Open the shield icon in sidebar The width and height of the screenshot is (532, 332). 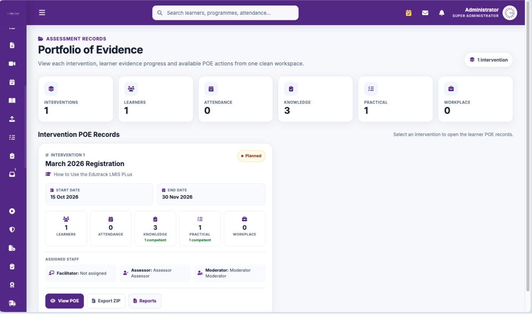[x=12, y=230]
